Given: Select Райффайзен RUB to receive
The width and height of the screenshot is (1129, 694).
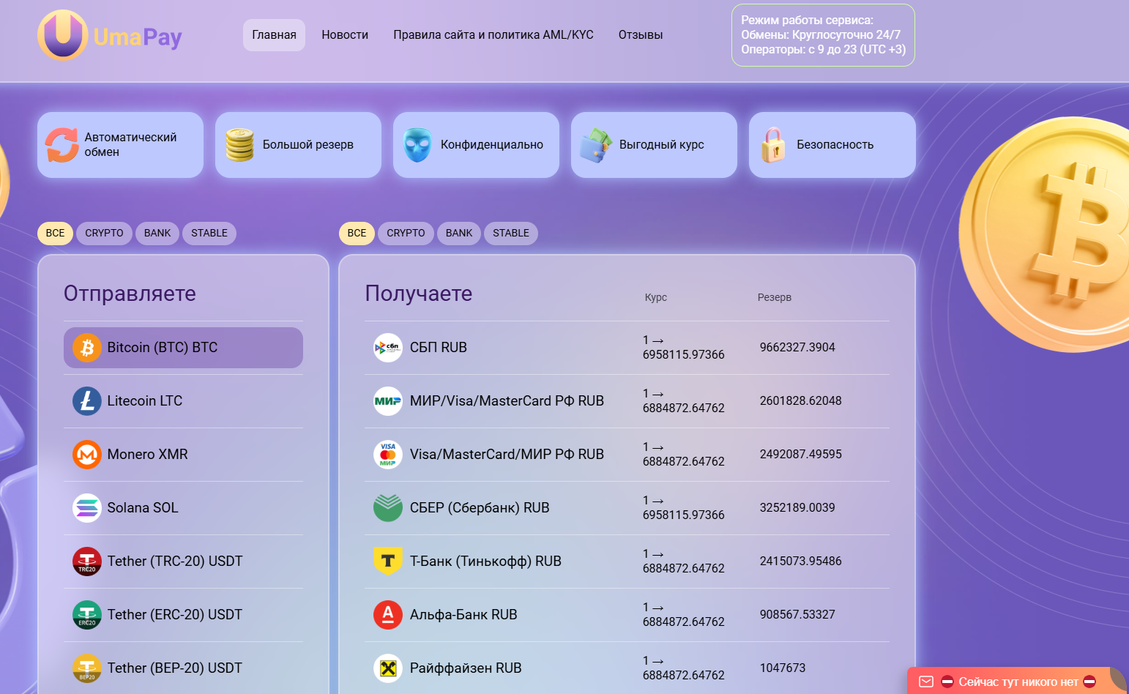Looking at the screenshot, I should point(627,668).
